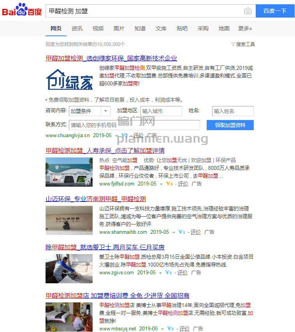This screenshot has height=332, width=295.
Task: Switch to the 图片 tab
Action: [x=119, y=28]
